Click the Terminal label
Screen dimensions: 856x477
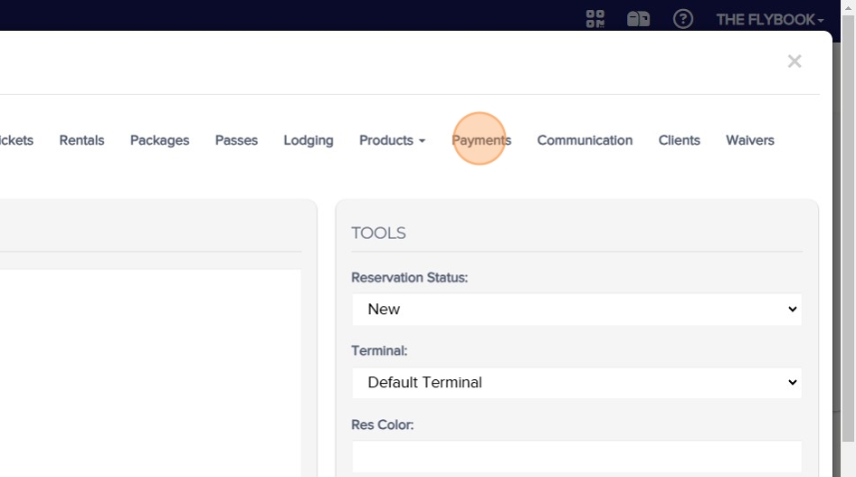[x=379, y=350]
